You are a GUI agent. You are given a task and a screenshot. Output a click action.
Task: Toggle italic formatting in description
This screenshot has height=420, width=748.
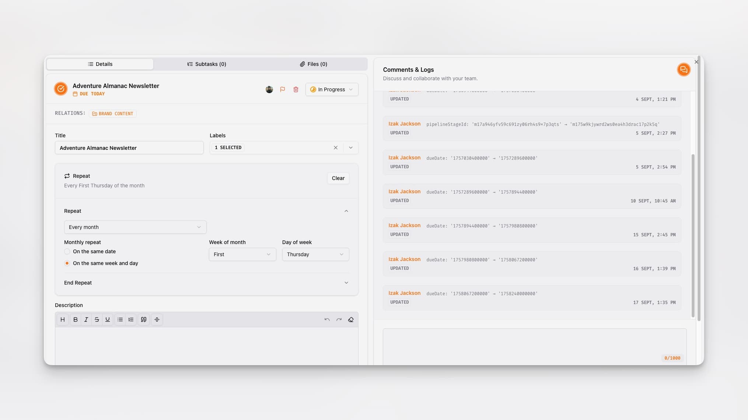coord(86,320)
